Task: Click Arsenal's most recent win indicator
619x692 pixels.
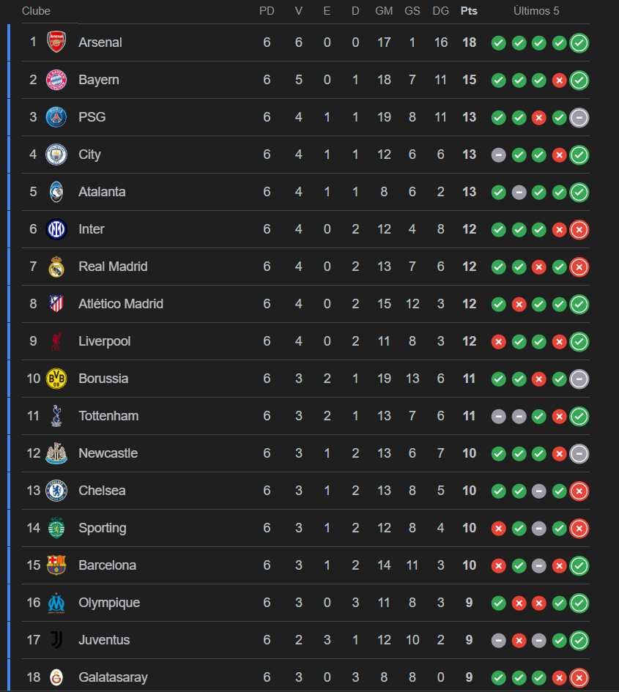Action: pos(579,42)
